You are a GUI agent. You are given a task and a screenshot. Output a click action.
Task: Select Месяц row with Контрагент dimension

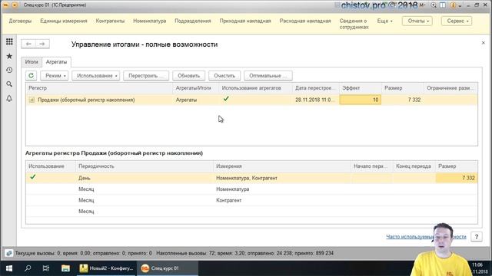(x=251, y=200)
